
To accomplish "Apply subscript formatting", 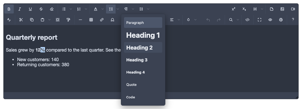I will pyautogui.click(x=244, y=9).
